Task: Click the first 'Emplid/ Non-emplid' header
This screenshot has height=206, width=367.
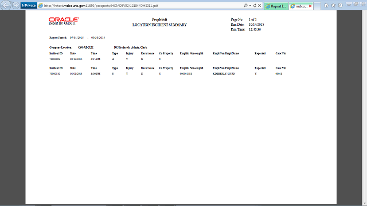Action: (192, 53)
